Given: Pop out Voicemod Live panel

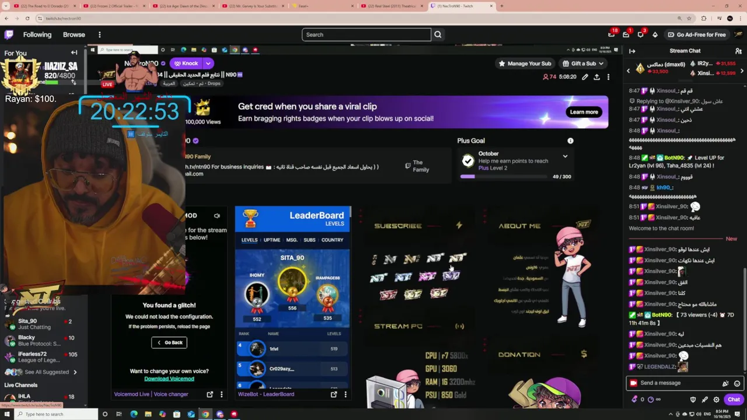Looking at the screenshot, I should 210,394.
